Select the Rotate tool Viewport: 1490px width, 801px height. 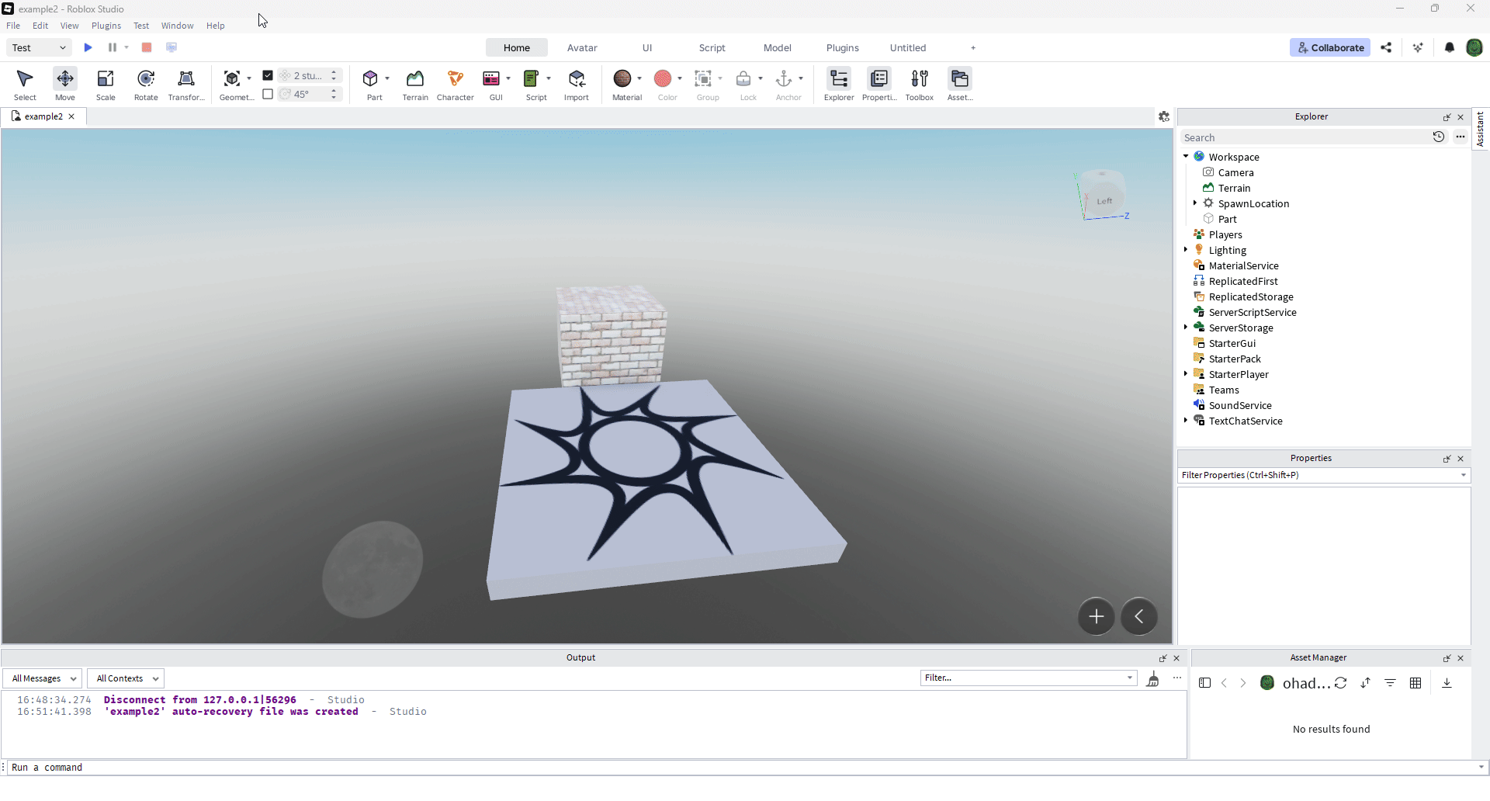click(146, 84)
